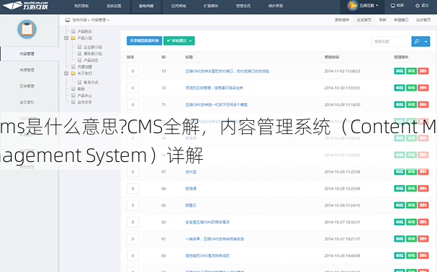437x272 pixels.
Task: Select 产品中心 in the category tree
Action: 84,96
